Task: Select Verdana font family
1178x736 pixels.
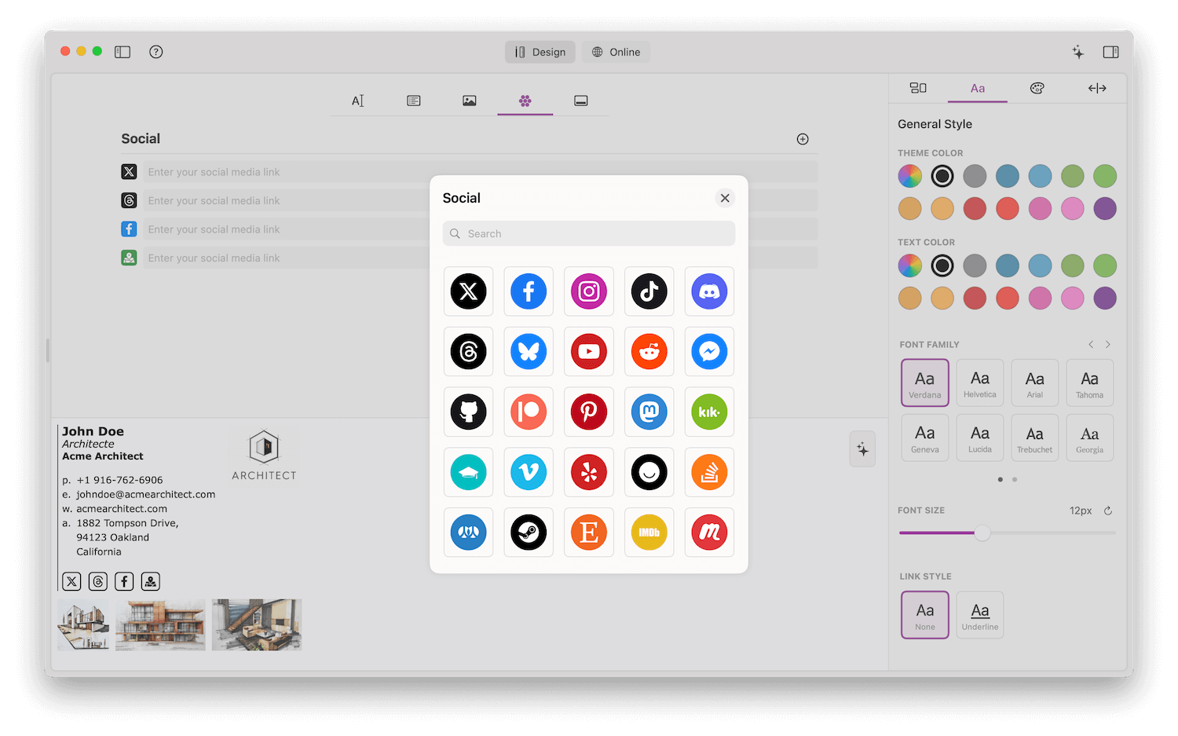Action: (925, 383)
